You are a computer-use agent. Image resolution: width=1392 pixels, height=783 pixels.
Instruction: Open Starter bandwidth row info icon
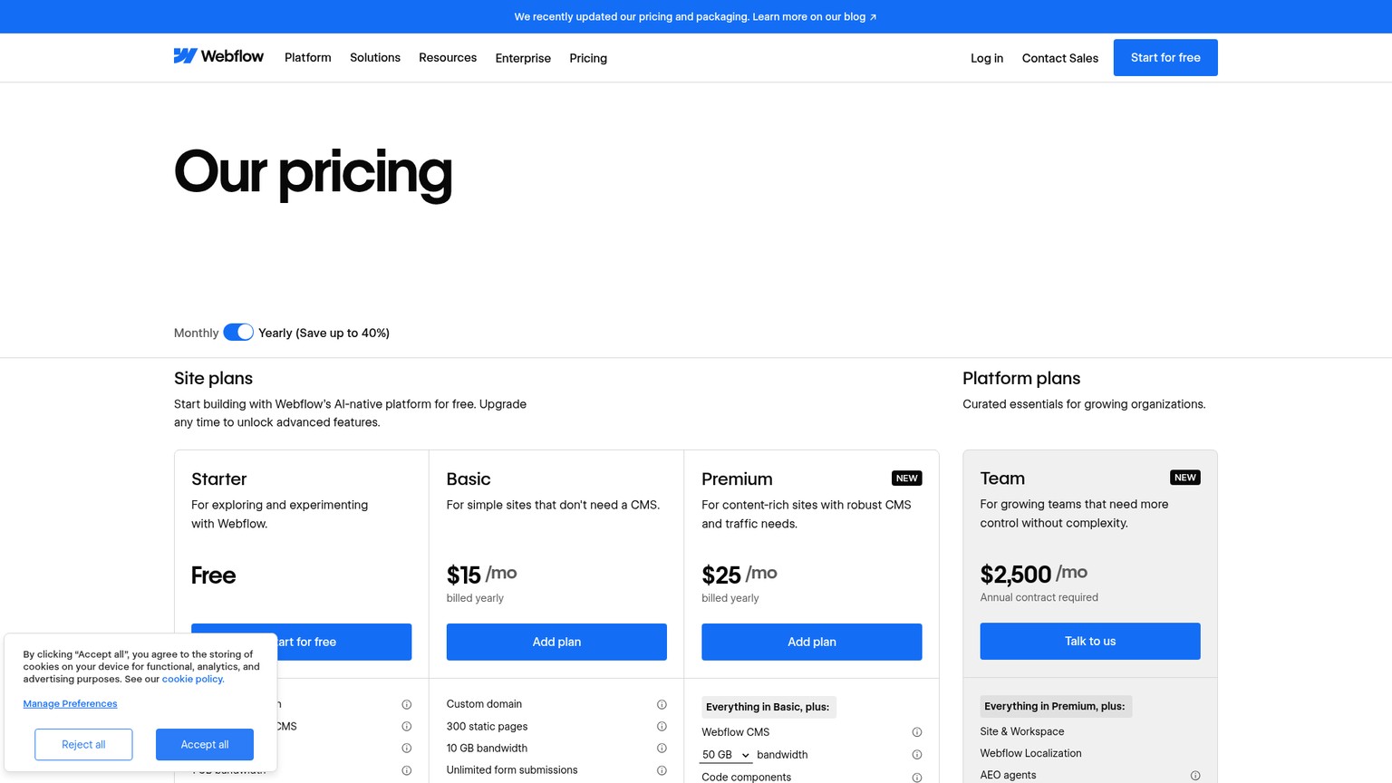[x=407, y=770]
